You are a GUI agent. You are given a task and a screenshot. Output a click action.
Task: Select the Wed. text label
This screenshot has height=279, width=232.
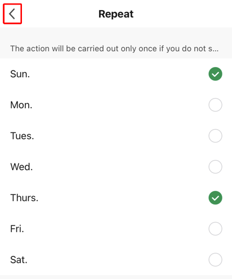[x=21, y=167]
